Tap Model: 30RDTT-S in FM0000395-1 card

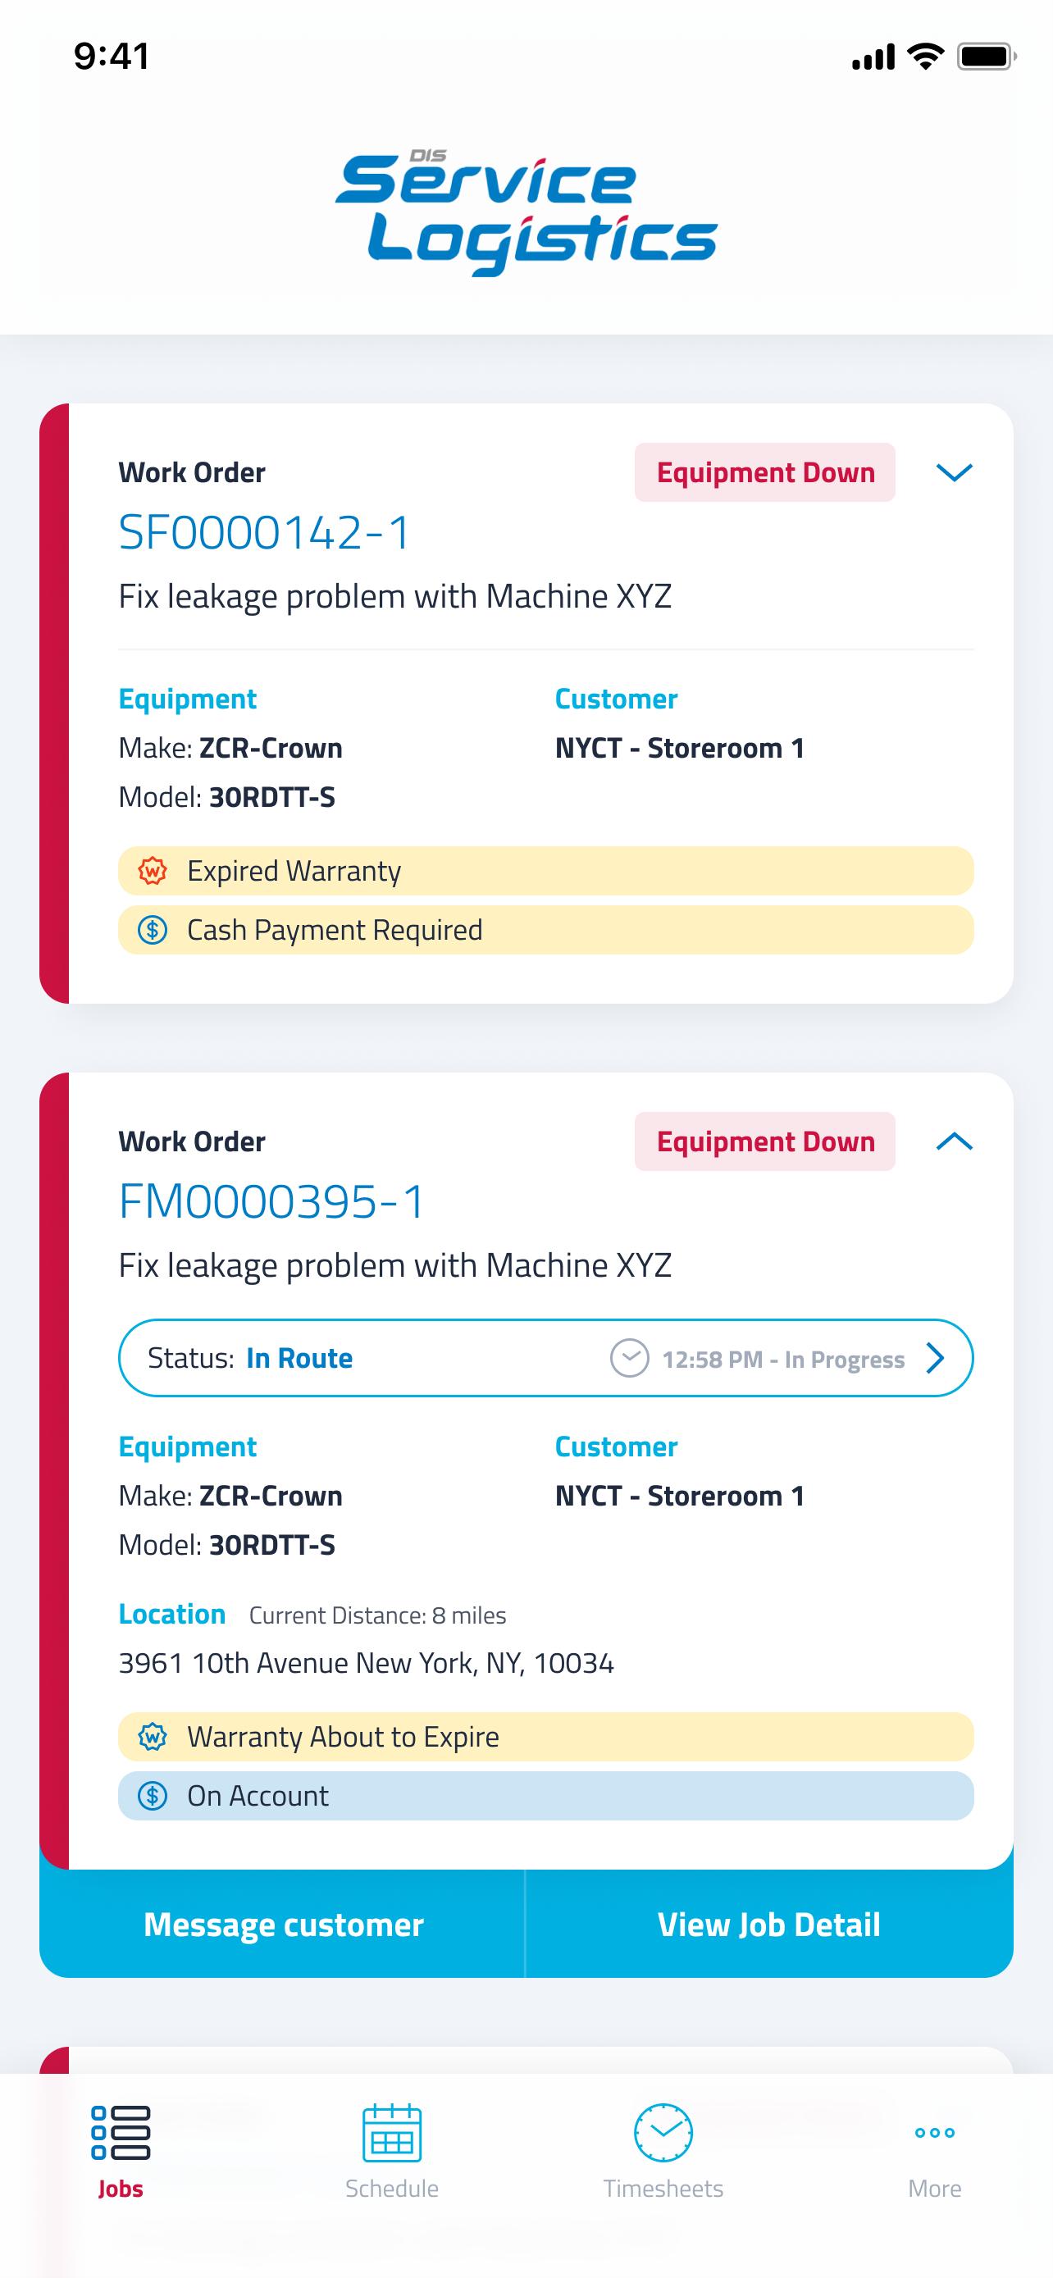227,1545
